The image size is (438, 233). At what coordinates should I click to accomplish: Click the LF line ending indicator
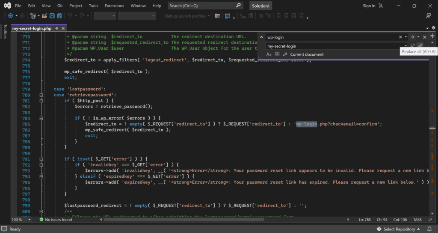(430, 220)
